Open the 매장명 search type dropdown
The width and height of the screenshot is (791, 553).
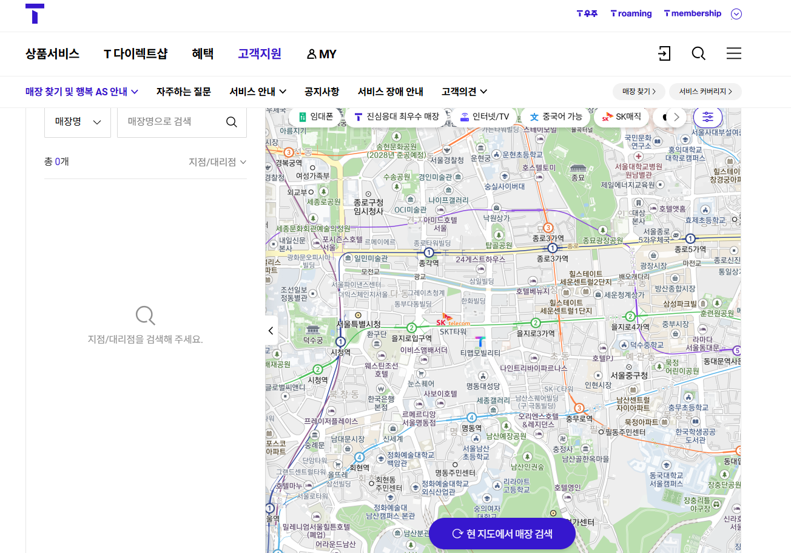tap(78, 122)
